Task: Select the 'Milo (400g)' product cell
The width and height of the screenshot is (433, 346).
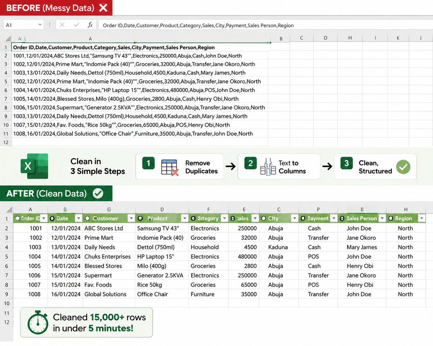Action: tap(162, 266)
